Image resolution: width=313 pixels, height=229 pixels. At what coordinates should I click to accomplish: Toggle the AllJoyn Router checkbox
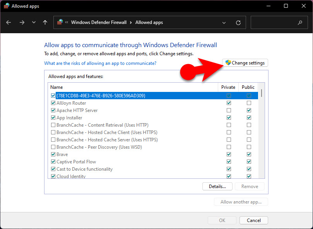tap(53, 103)
